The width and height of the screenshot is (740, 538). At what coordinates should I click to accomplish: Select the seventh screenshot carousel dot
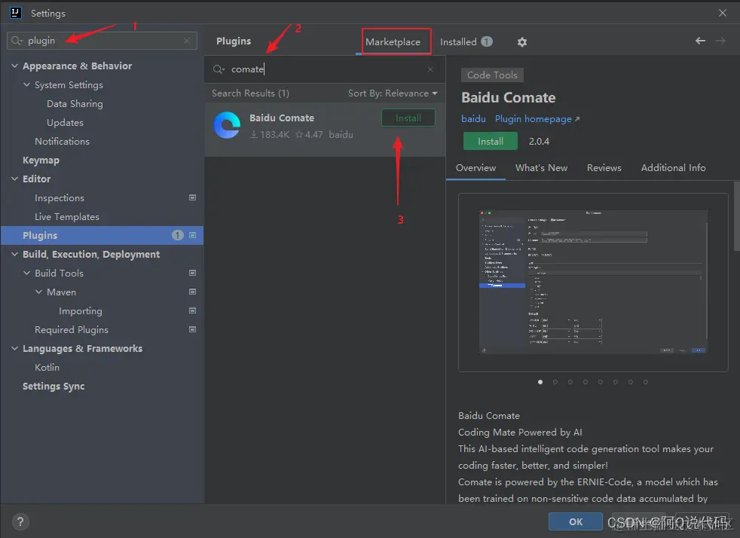631,382
